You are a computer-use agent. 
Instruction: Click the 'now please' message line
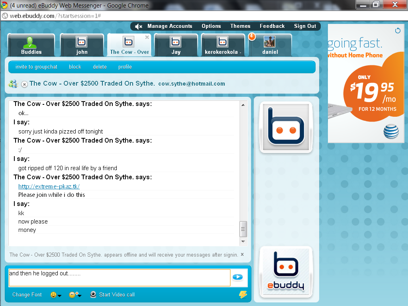(x=33, y=222)
